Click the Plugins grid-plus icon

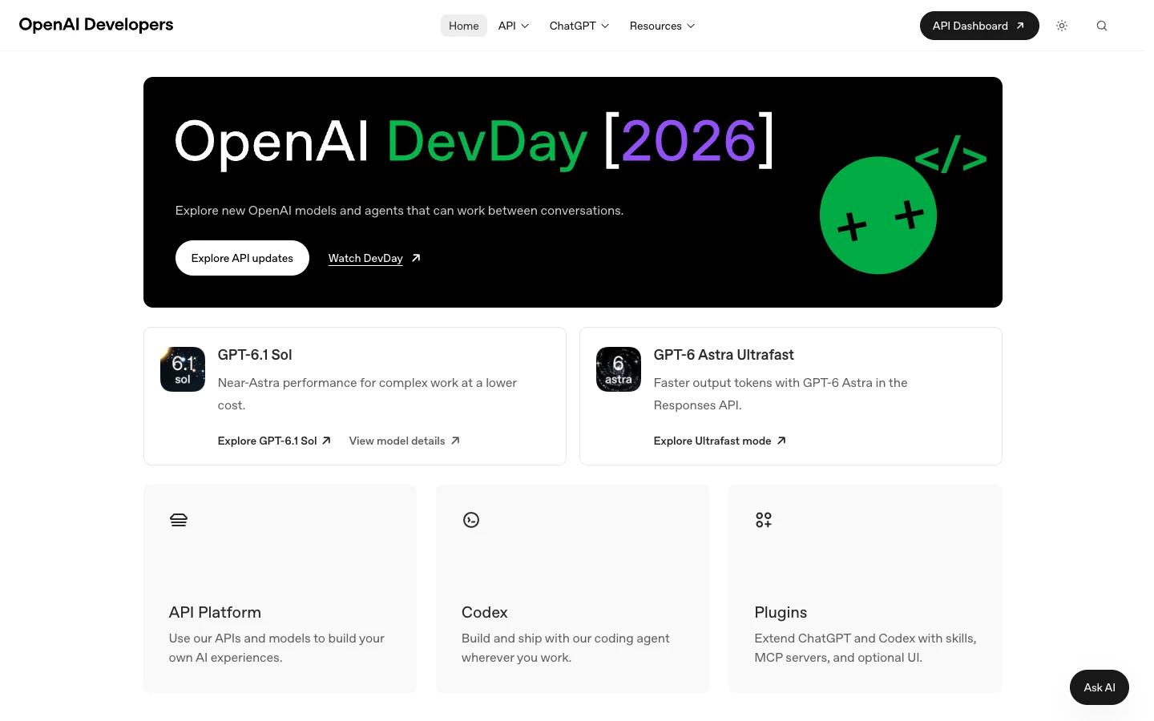(x=764, y=520)
